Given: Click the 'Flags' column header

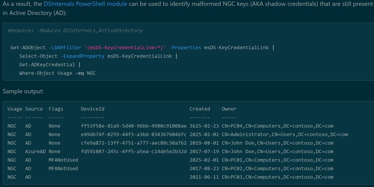Looking at the screenshot, I should tap(56, 109).
